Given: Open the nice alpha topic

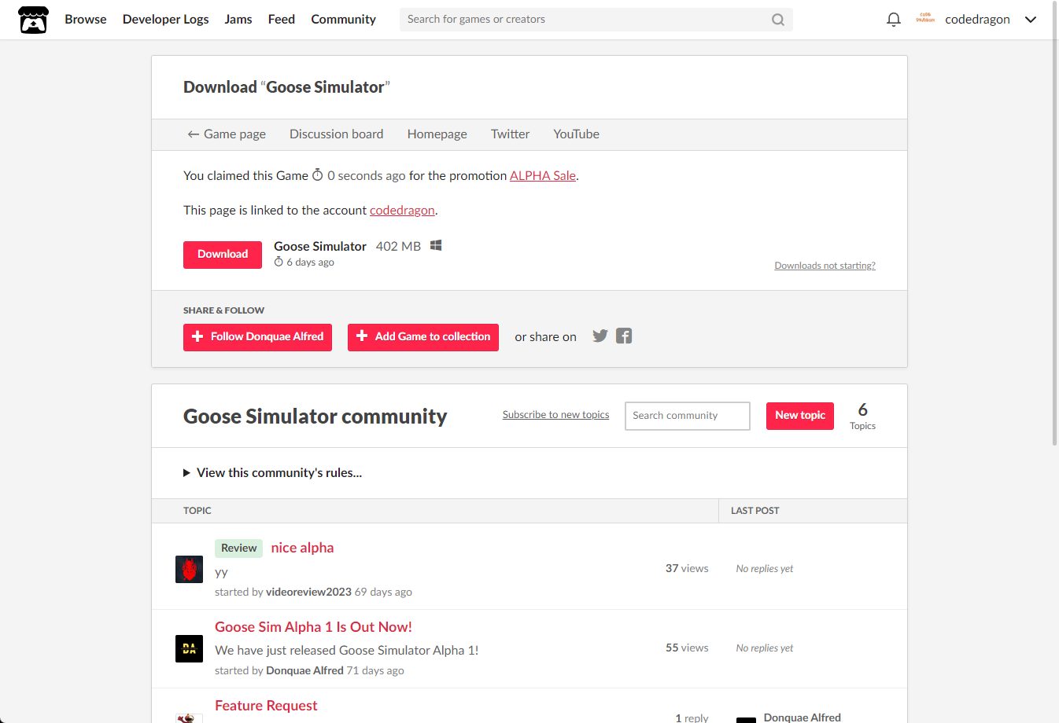Looking at the screenshot, I should pos(303,548).
